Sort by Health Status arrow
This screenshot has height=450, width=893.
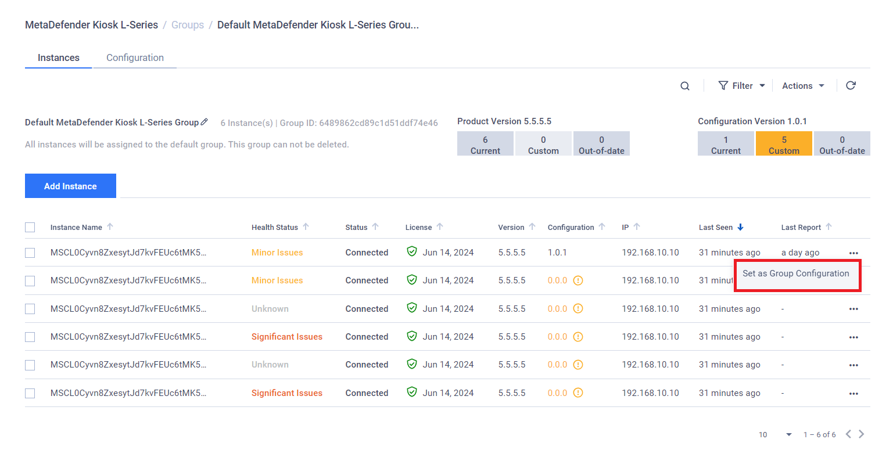pos(306,227)
